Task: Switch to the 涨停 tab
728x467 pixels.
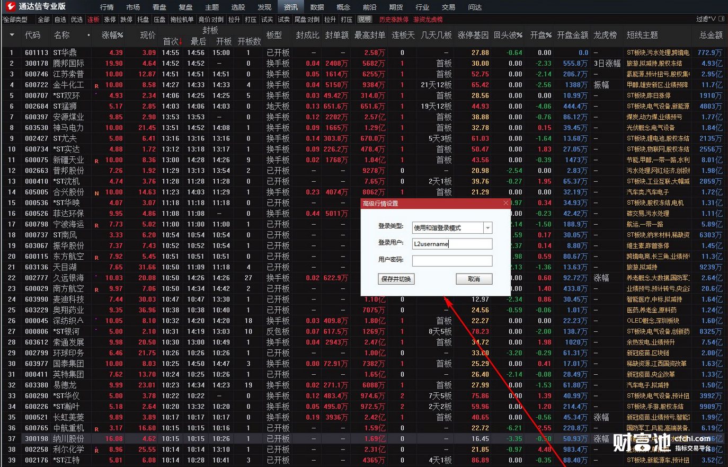Action: point(110,20)
